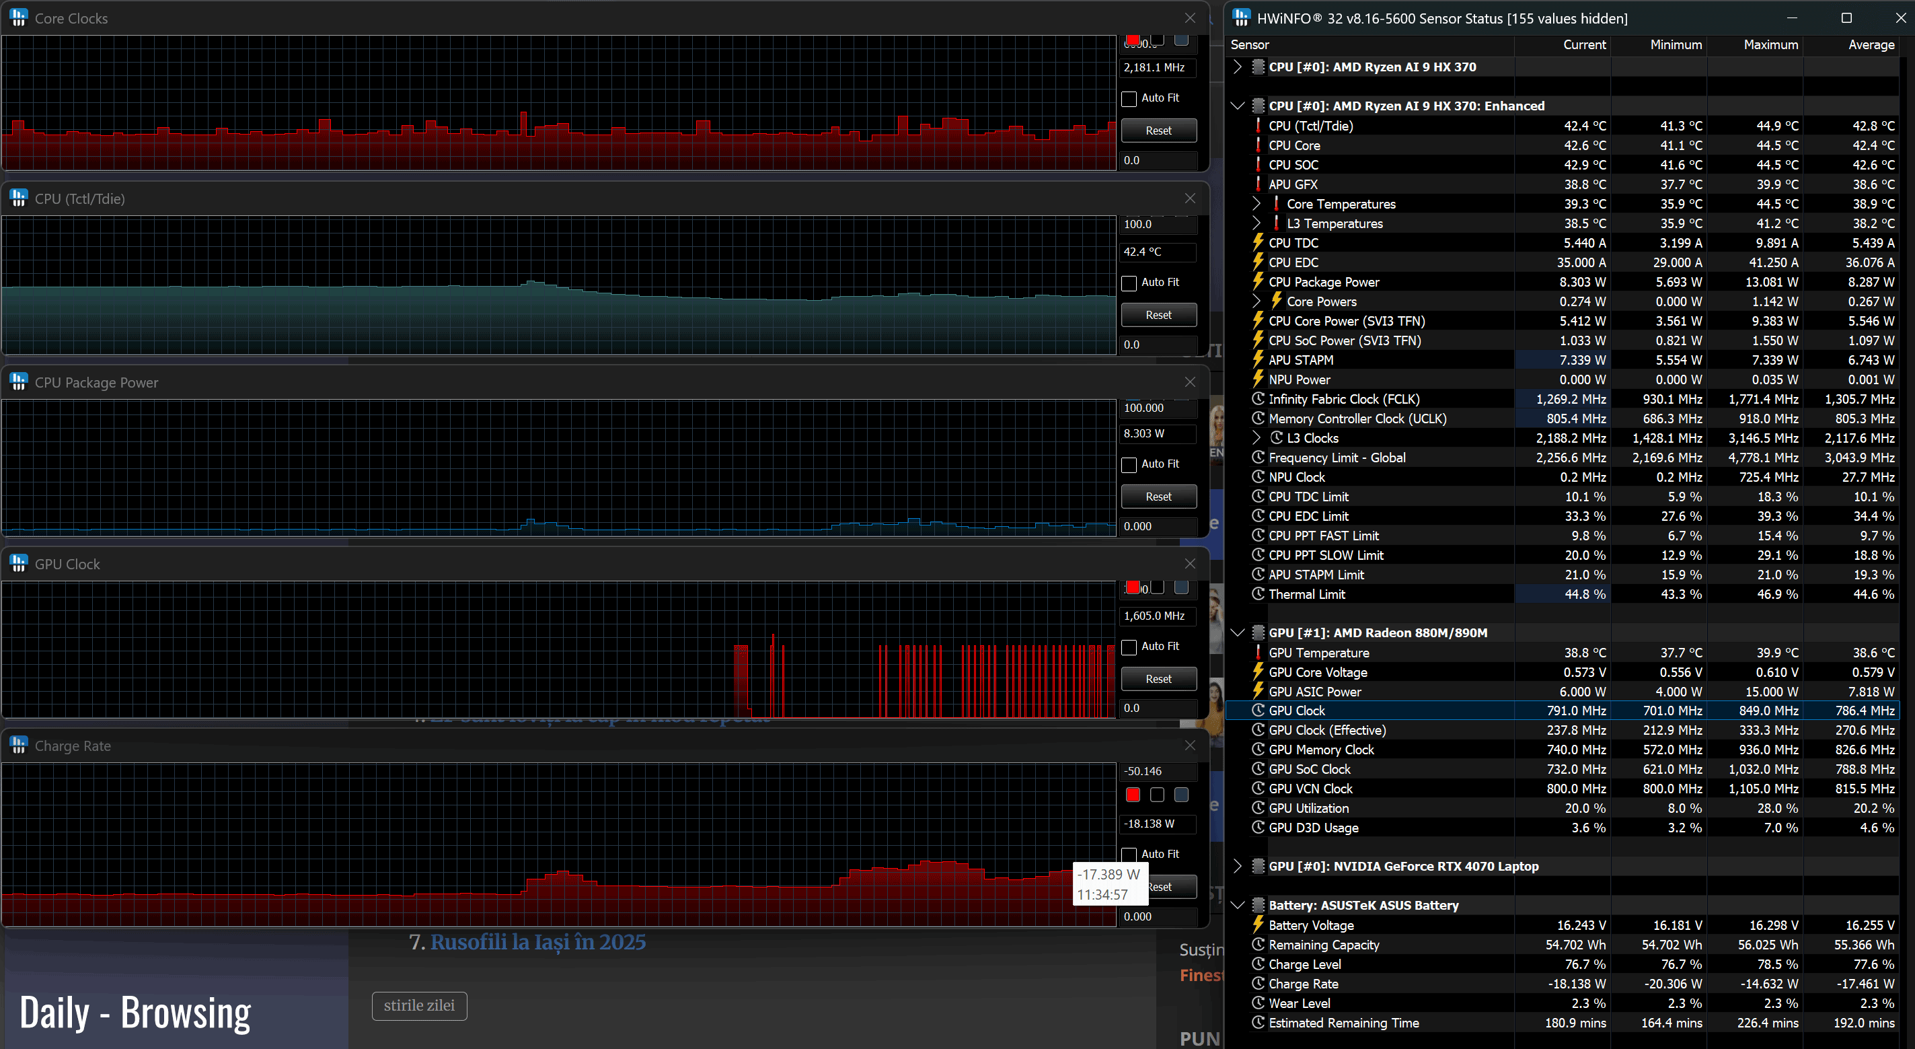The height and width of the screenshot is (1049, 1915).
Task: Click the Current column header
Action: 1562,44
